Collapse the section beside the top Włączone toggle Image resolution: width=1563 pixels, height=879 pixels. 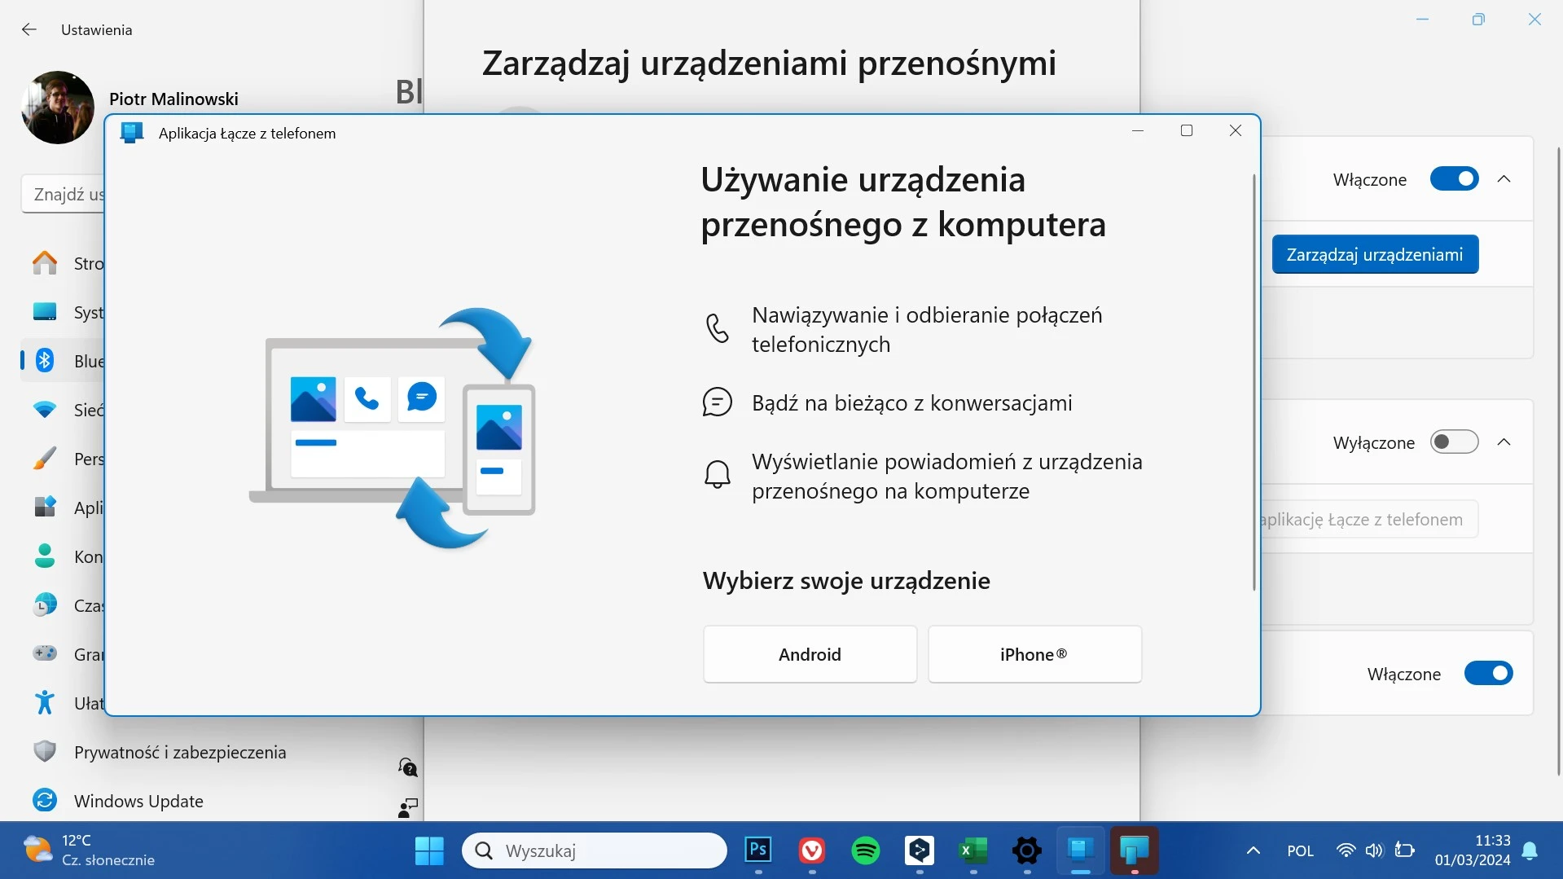point(1504,179)
